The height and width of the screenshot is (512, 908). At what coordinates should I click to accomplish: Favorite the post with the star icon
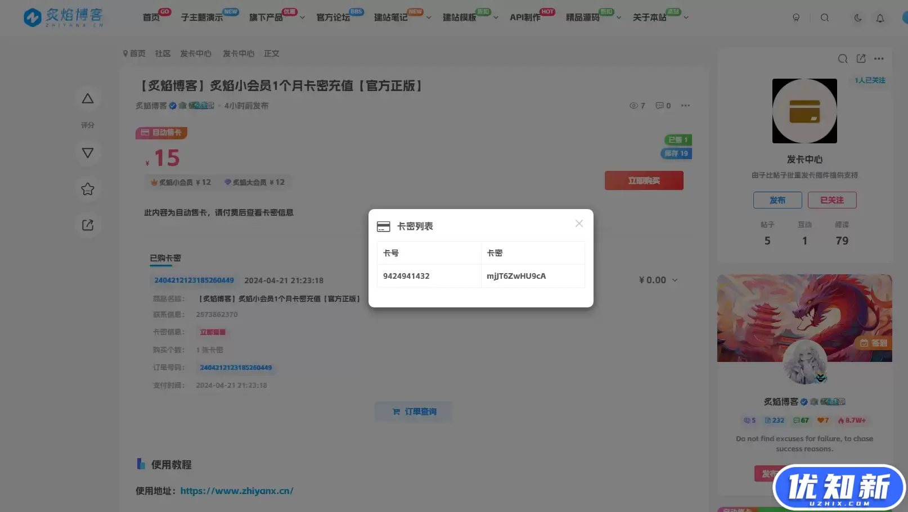tap(88, 189)
